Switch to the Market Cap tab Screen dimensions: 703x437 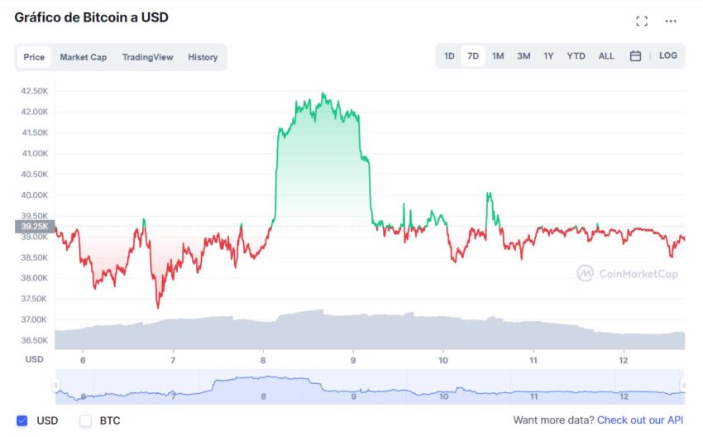pos(84,57)
